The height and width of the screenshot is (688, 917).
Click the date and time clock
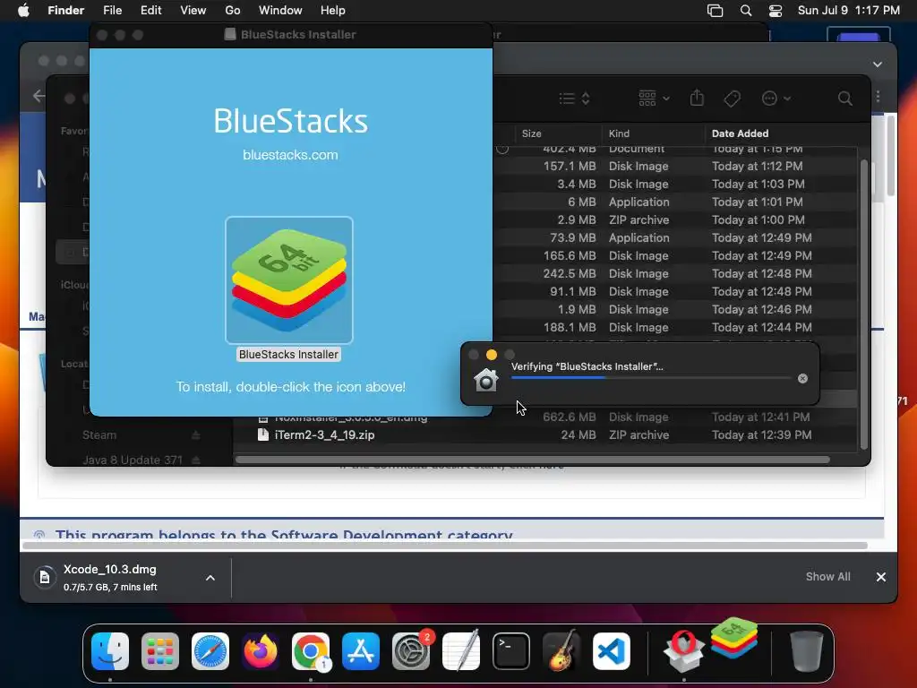[849, 11]
